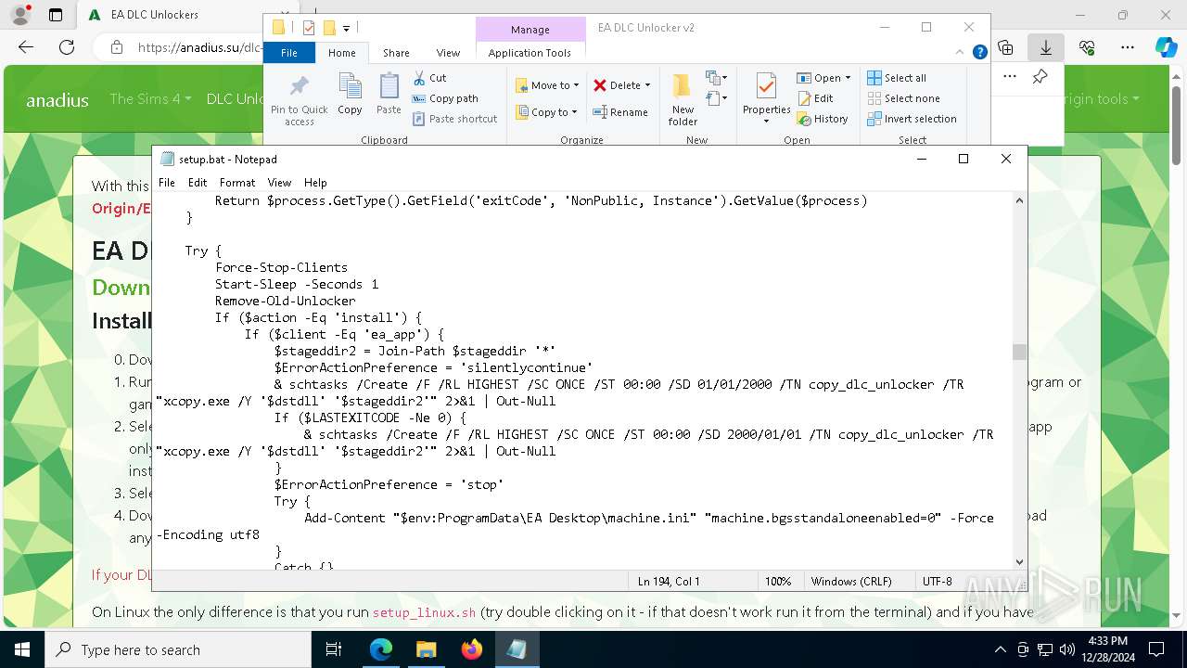Click the Edge tab actions icon
This screenshot has width=1187, height=668.
point(56,15)
